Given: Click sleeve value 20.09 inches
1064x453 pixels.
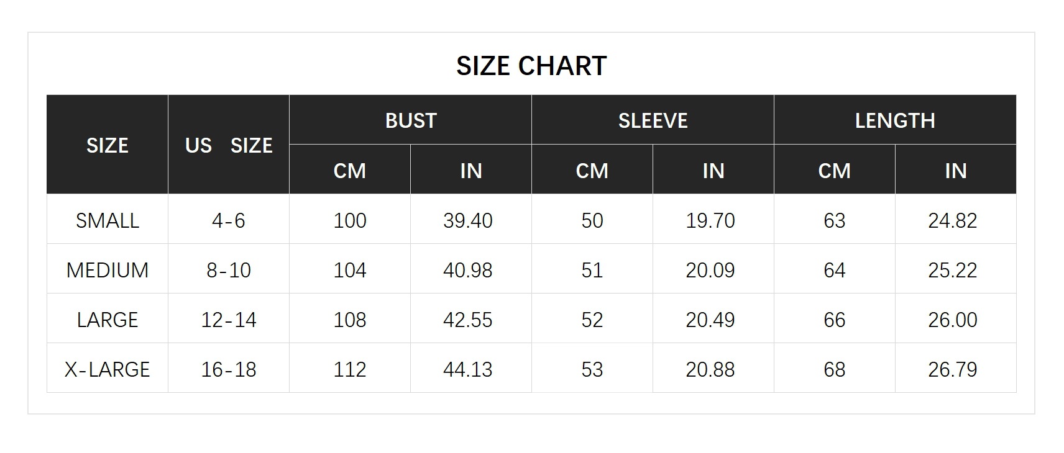Looking at the screenshot, I should (710, 270).
